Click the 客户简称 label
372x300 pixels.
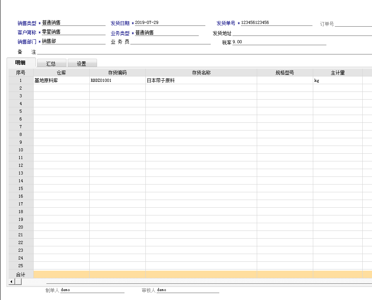click(x=27, y=32)
